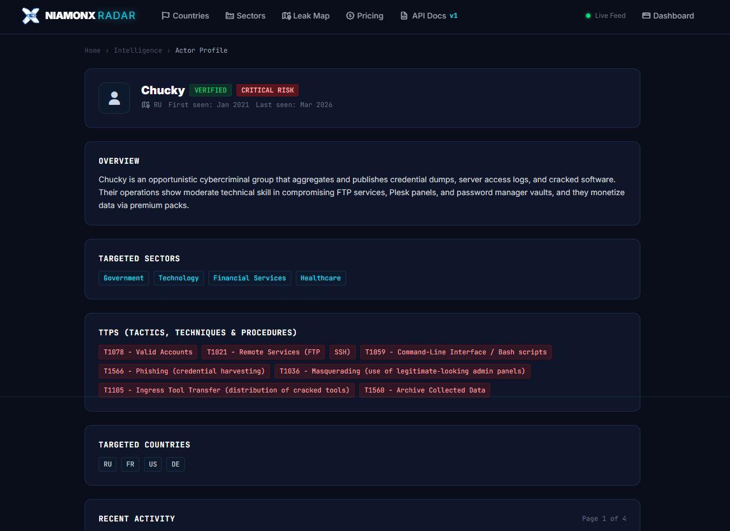The image size is (730, 531).
Task: Click the flag icon beside Countries
Action: point(165,16)
